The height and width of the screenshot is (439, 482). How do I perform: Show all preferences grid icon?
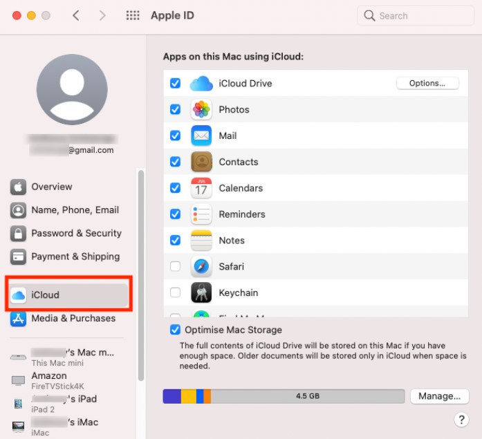133,15
